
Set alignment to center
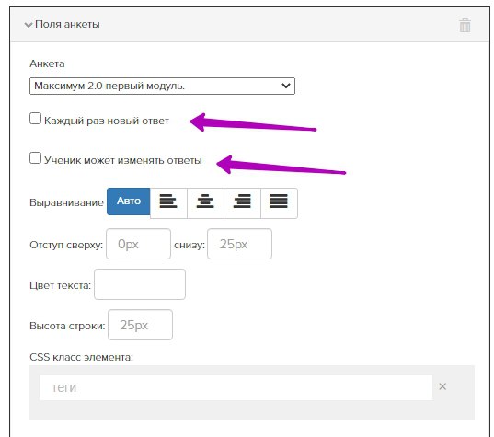click(x=205, y=202)
